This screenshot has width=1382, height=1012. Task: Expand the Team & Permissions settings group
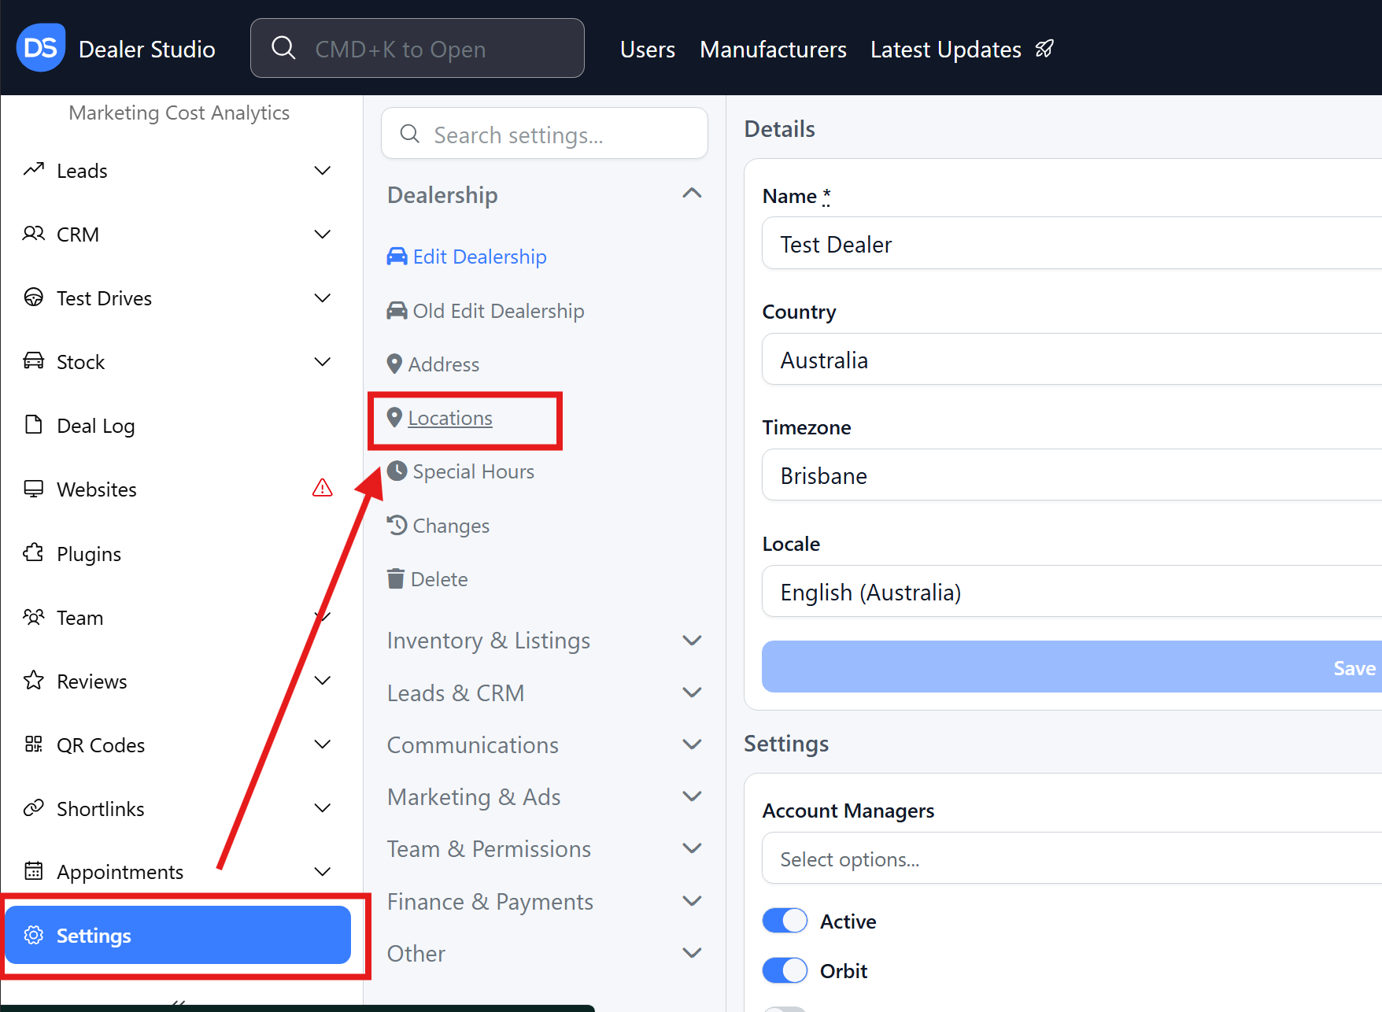click(693, 848)
